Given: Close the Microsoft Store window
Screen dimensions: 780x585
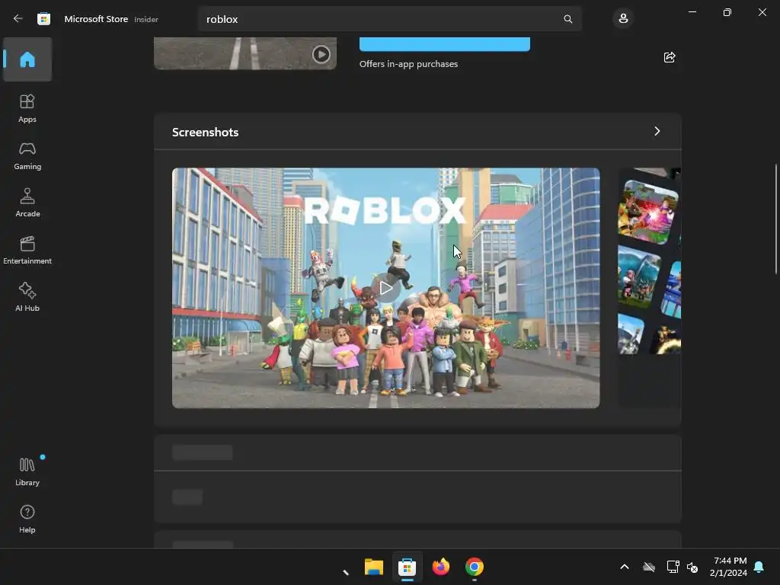Looking at the screenshot, I should click(762, 12).
